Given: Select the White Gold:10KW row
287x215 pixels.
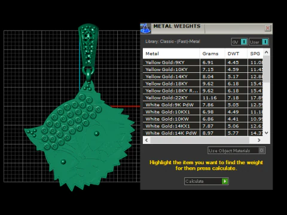Looking at the screenshot, I should 203,119.
